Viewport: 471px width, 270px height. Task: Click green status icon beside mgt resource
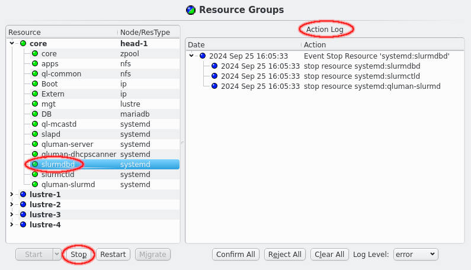click(35, 104)
